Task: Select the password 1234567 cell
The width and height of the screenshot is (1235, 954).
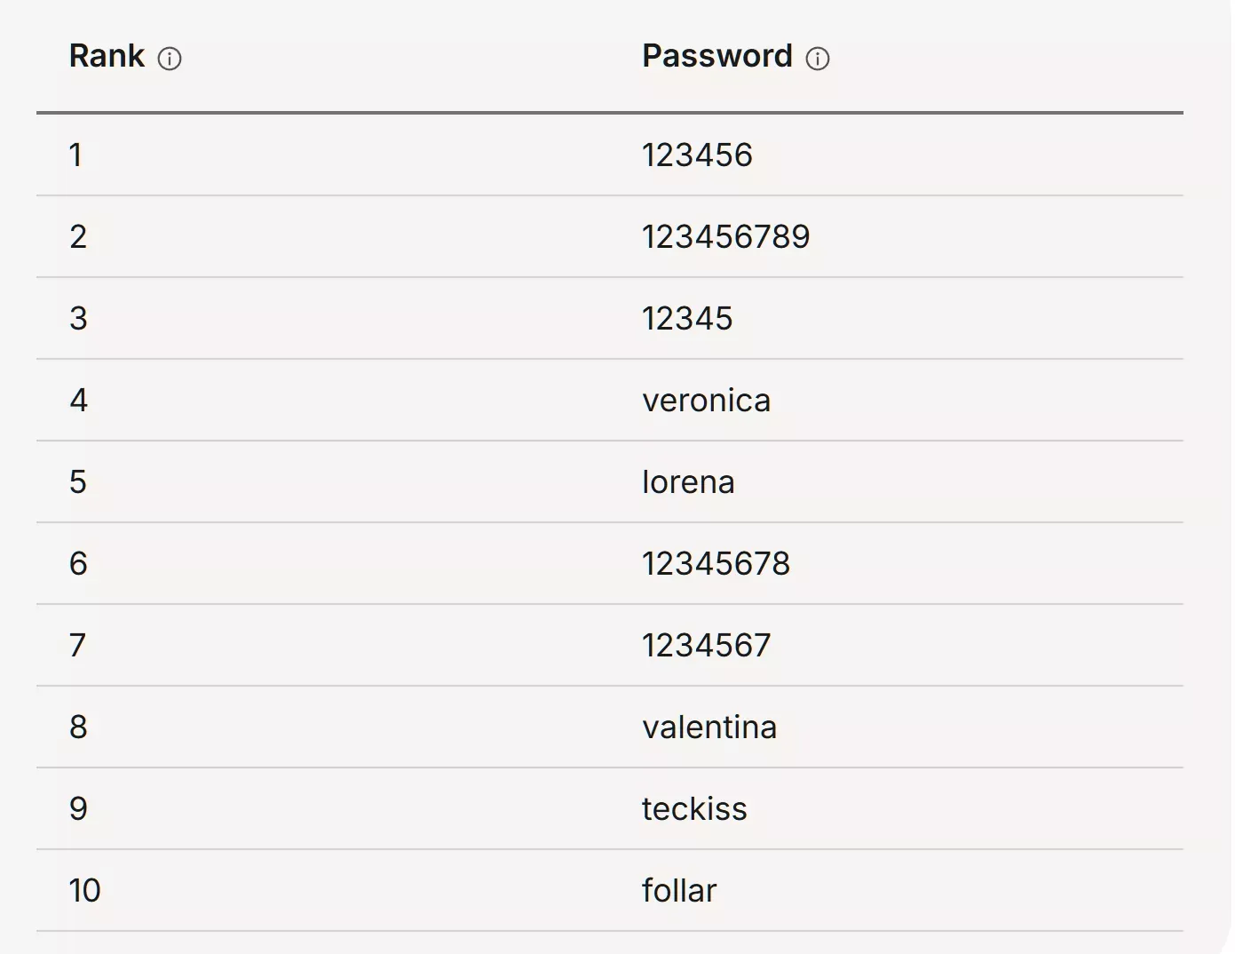Action: [706, 646]
